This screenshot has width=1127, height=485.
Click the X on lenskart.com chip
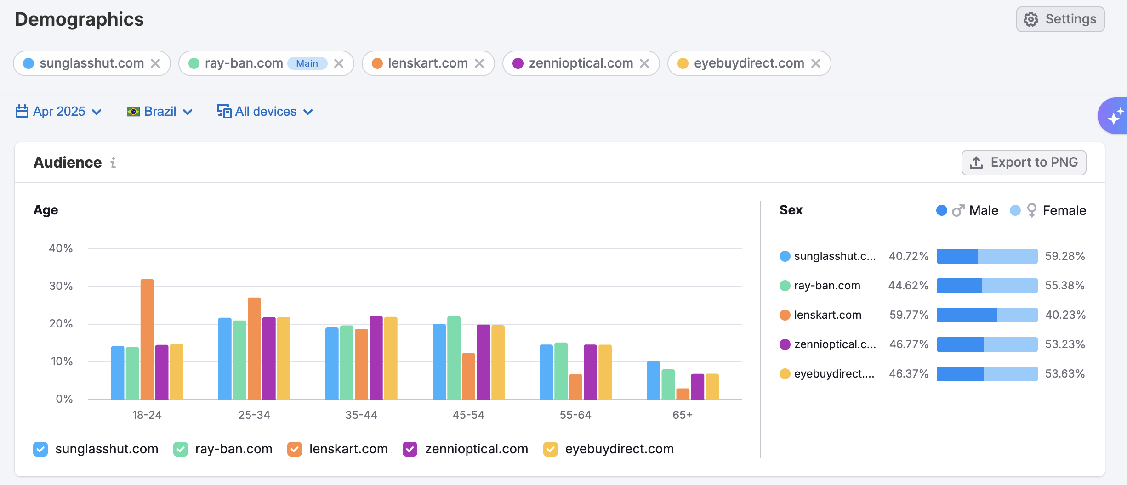(479, 63)
